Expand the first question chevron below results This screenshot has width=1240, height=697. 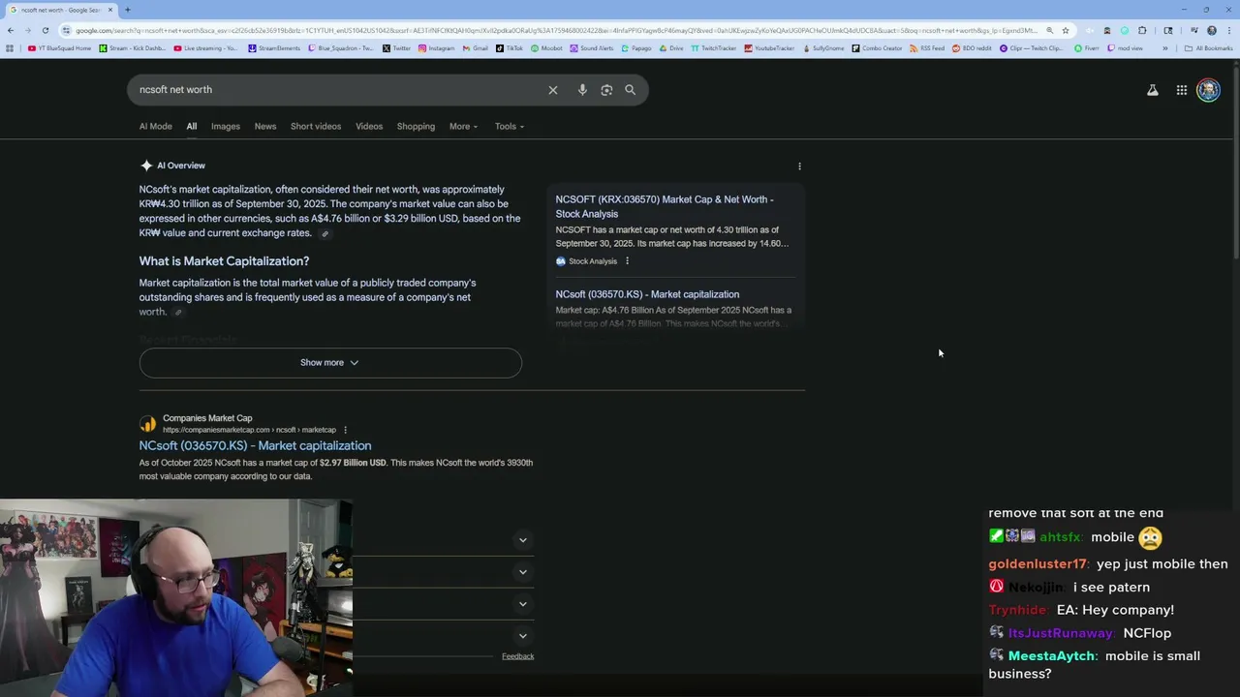click(522, 540)
